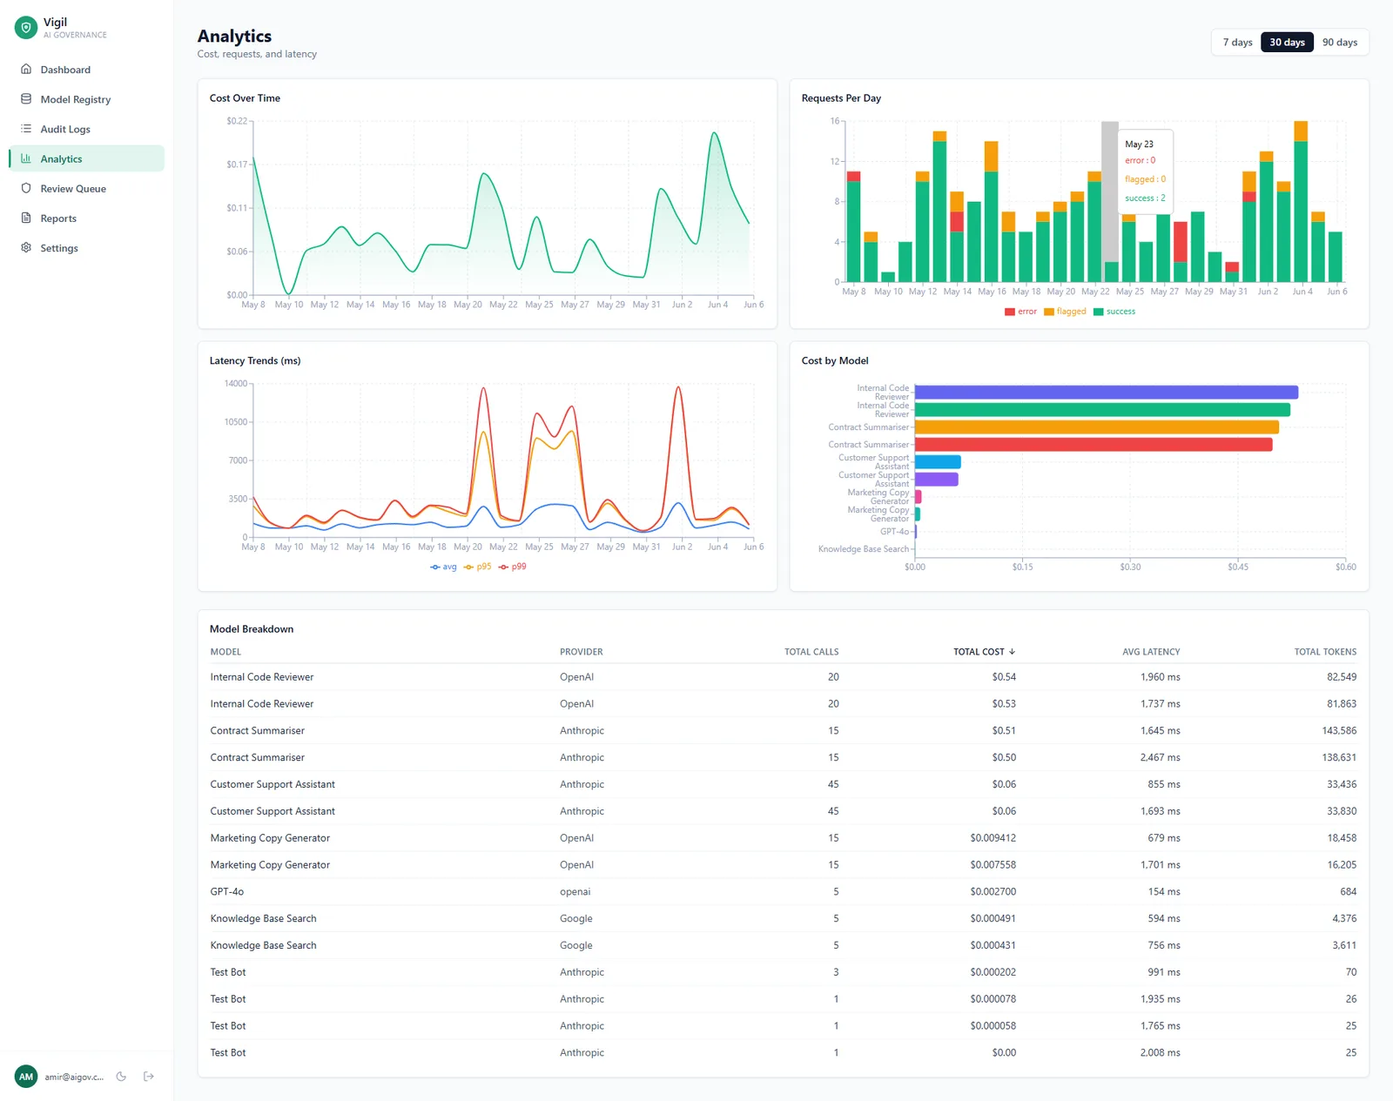Click the Vigil shield logo
1393x1101 pixels.
point(26,28)
